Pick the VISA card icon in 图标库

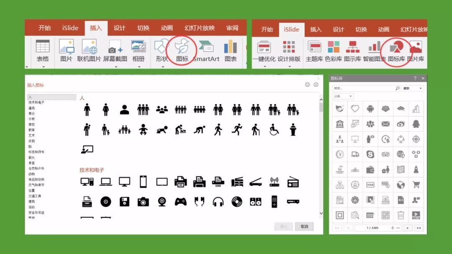pyautogui.click(x=370, y=185)
